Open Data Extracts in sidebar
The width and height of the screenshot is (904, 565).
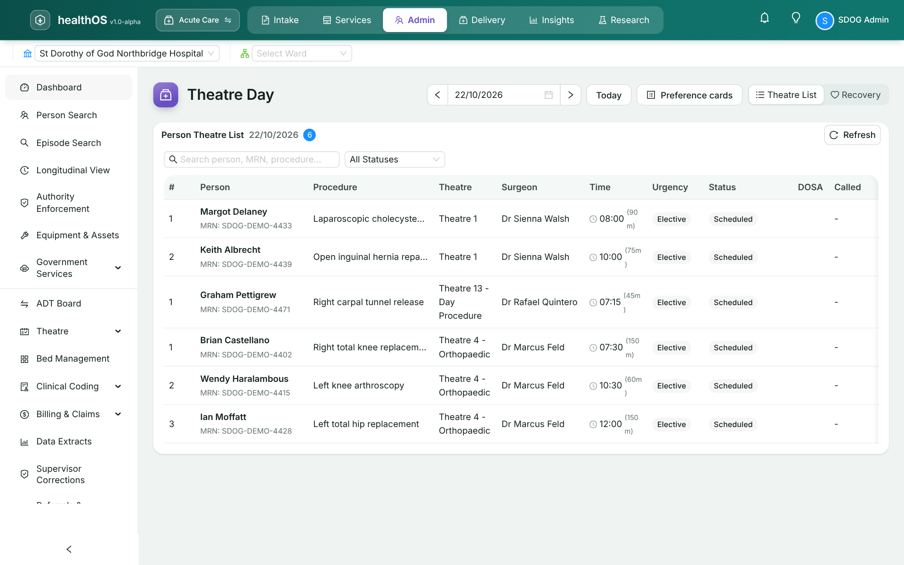coord(69,442)
